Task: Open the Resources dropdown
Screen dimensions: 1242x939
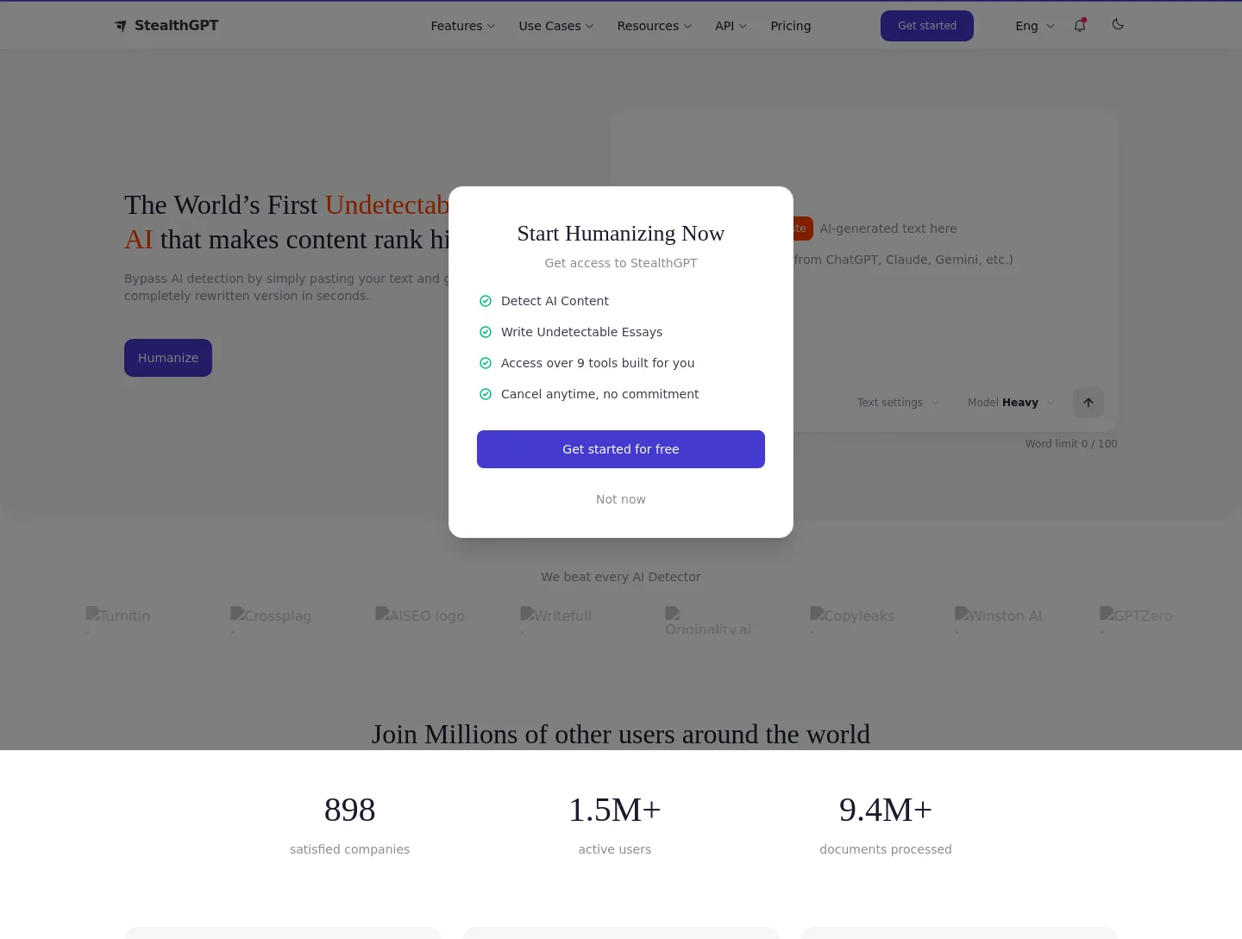Action: (x=655, y=26)
